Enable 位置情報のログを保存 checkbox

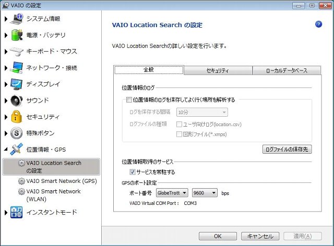[129, 100]
